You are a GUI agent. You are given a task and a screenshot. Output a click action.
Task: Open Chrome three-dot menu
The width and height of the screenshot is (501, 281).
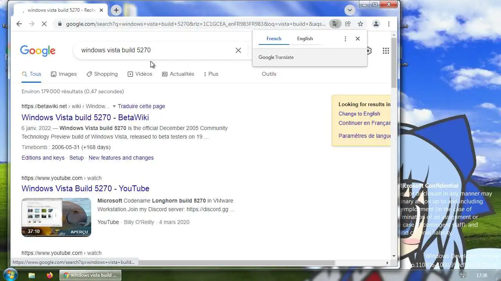(x=389, y=24)
